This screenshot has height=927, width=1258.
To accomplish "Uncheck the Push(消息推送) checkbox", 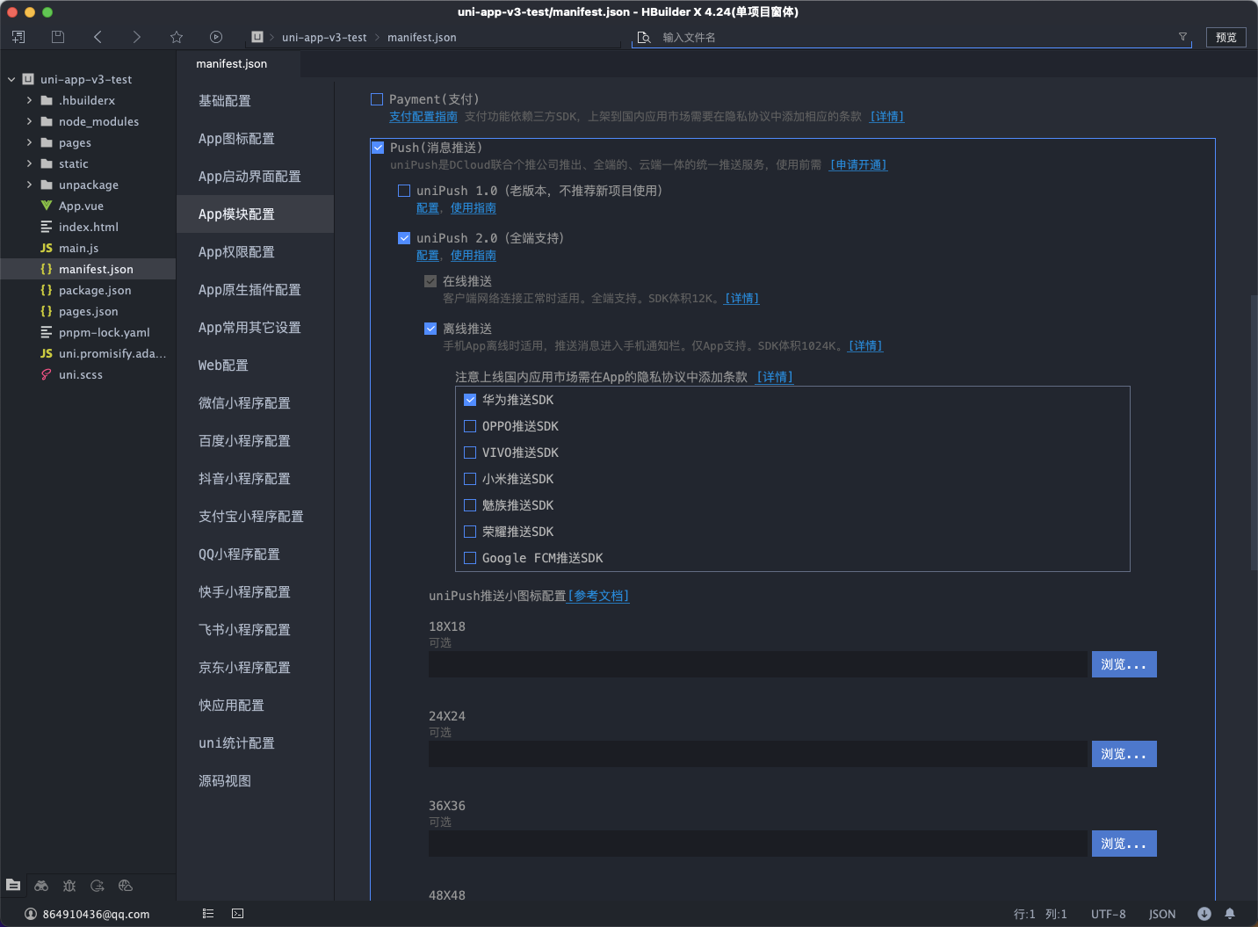I will tap(378, 148).
